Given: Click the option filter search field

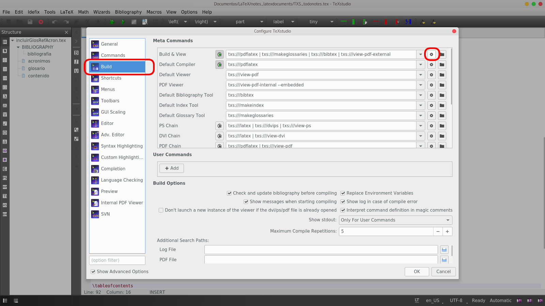Looking at the screenshot, I should 117,260.
